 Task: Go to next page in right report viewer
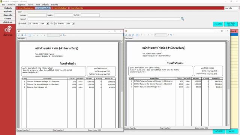[148, 35]
